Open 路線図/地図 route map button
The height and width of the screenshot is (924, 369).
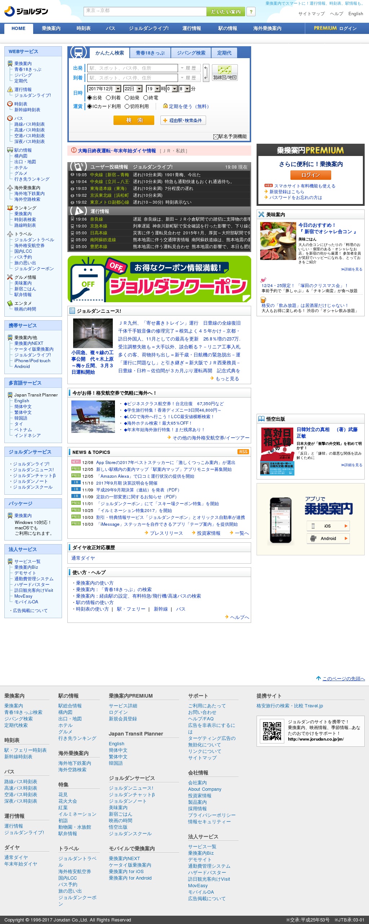point(224,73)
